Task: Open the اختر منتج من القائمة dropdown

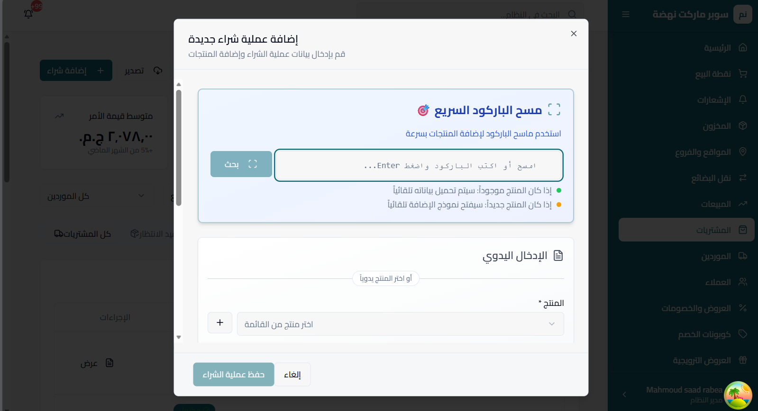Action: (x=400, y=324)
